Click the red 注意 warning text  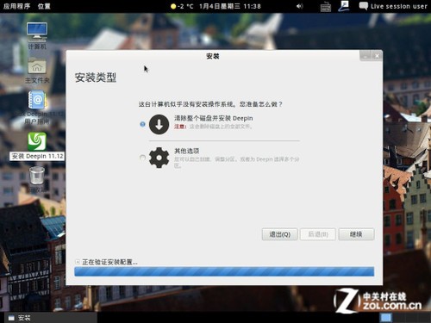(180, 127)
